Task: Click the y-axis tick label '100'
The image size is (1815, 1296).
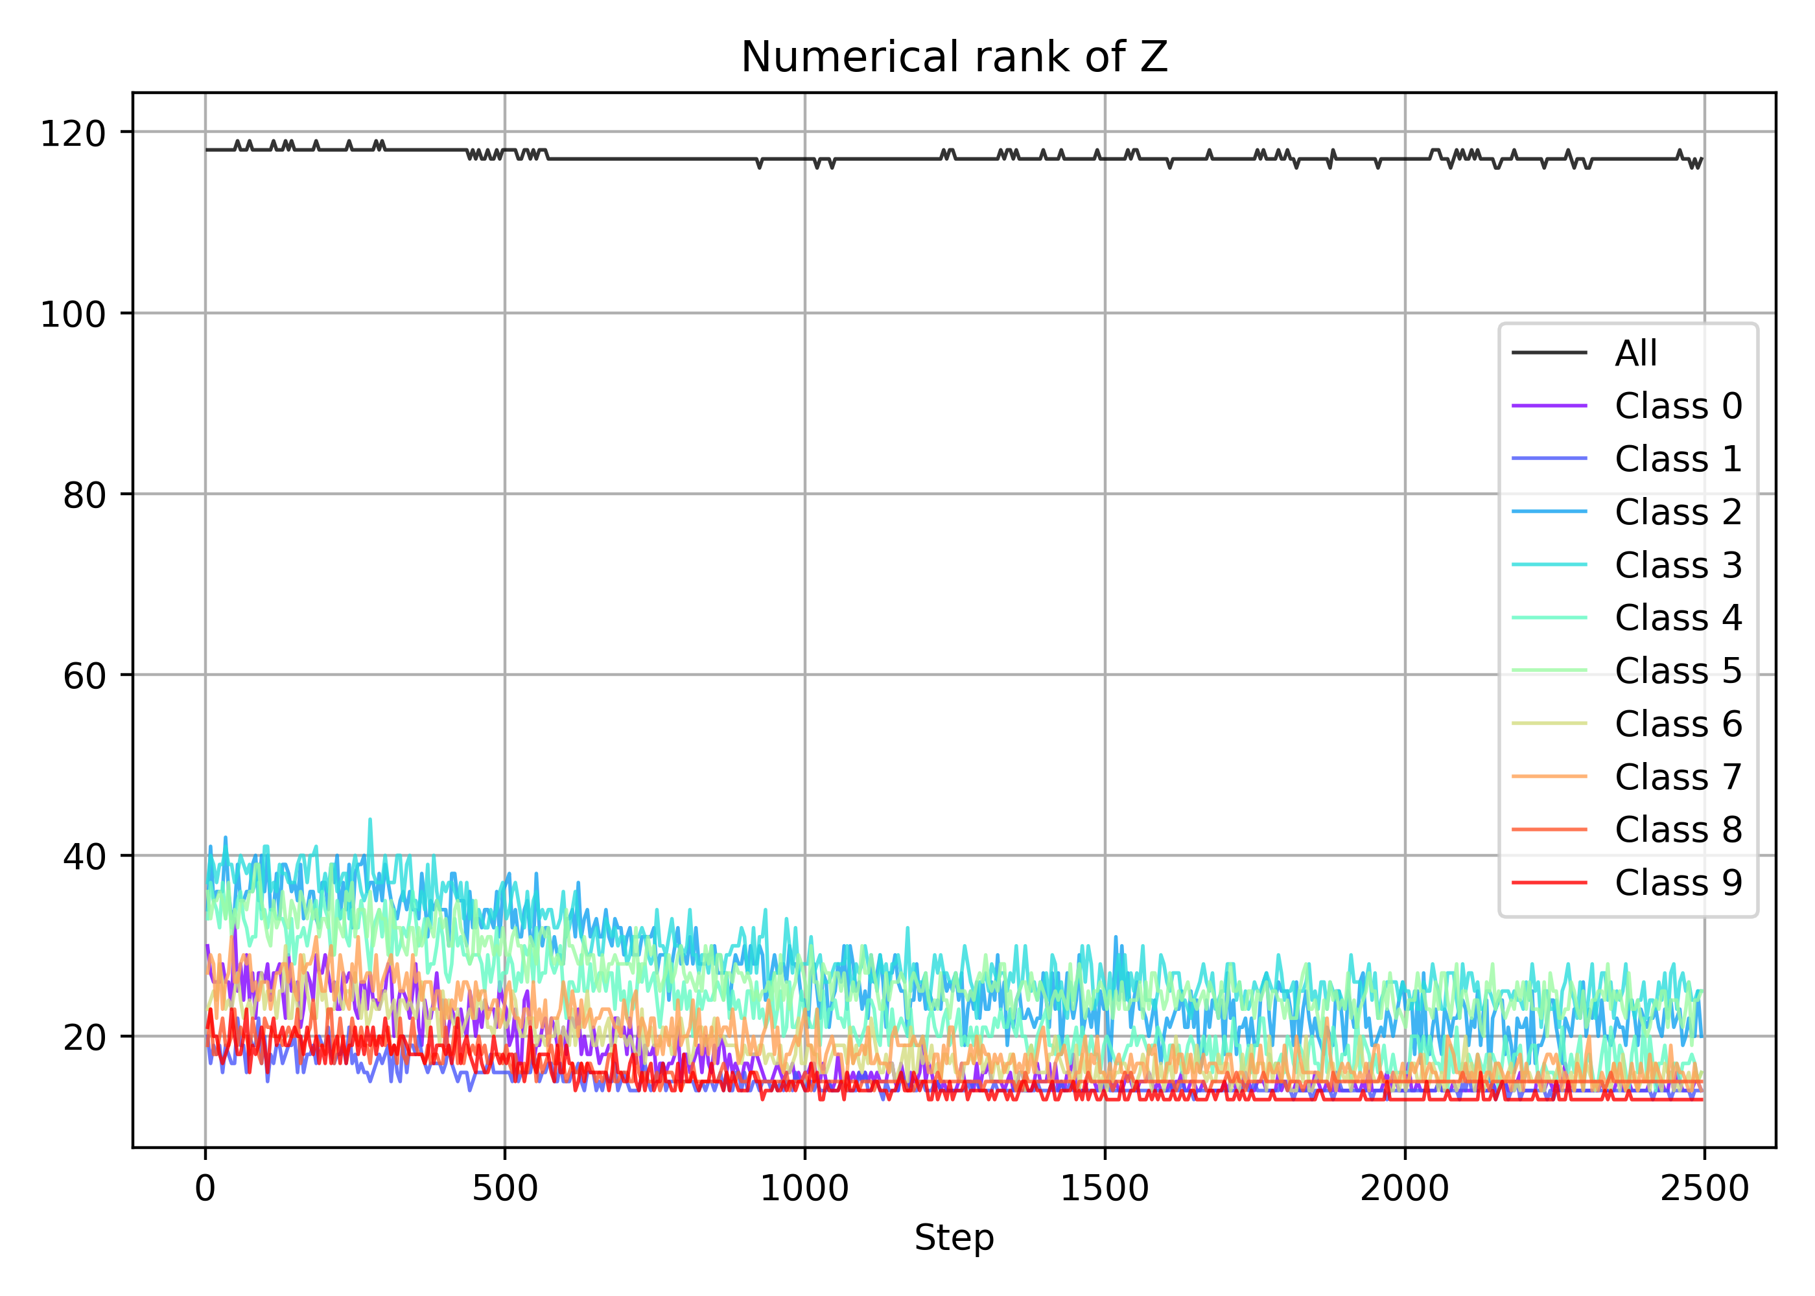Action: click(x=73, y=314)
